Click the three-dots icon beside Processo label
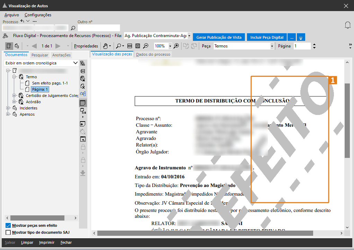The width and height of the screenshot is (354, 250). click(35, 21)
